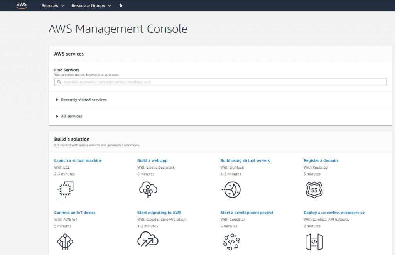Click the Lambda API Gateway icon
The height and width of the screenshot is (255, 395).
[314, 242]
